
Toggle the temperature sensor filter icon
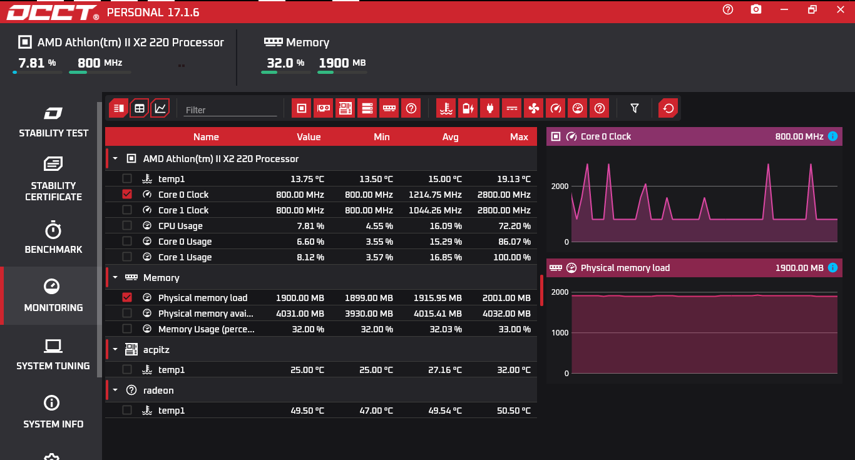pos(446,108)
